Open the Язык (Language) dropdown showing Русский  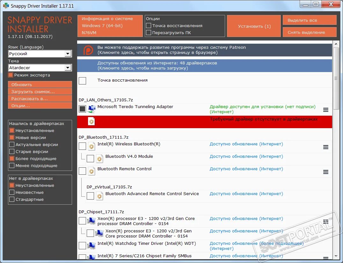(40, 54)
